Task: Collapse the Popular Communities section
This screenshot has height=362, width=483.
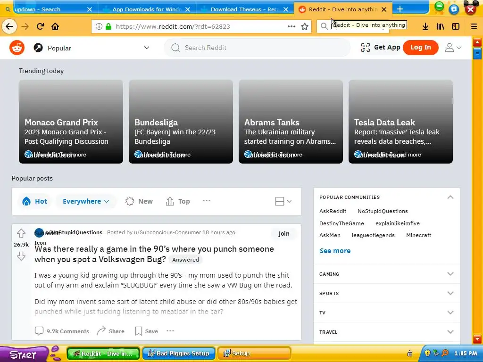Action: (450, 197)
